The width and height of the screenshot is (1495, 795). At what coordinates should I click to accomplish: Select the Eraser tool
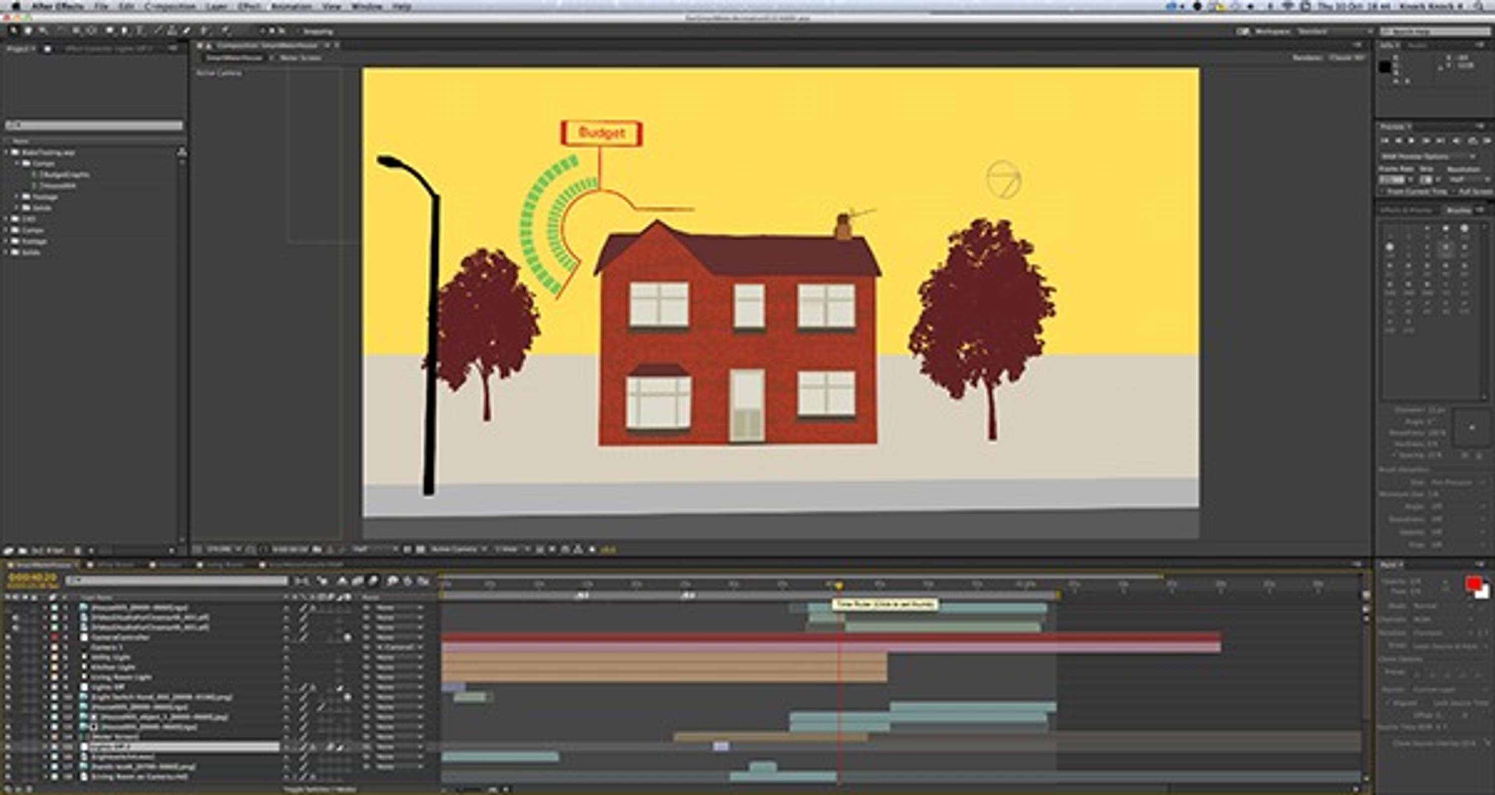pos(186,31)
